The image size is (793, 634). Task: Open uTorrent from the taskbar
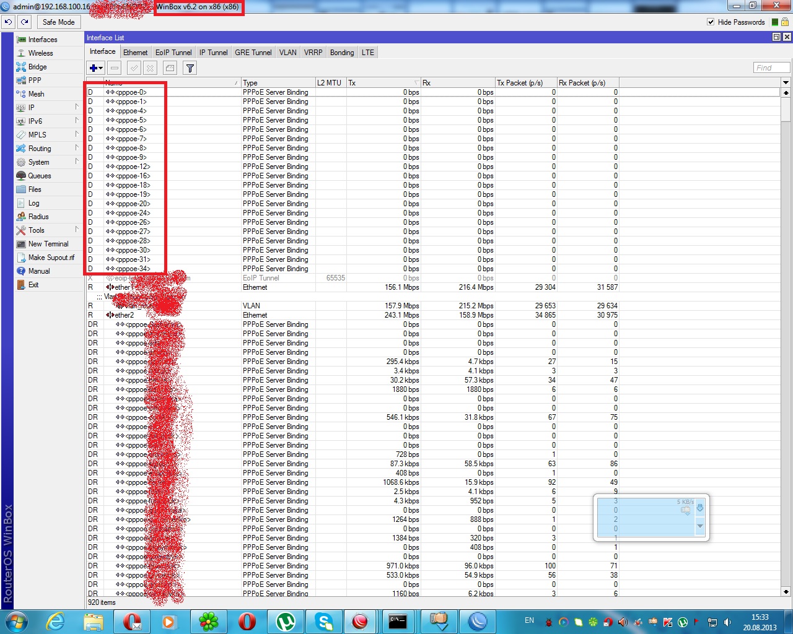(286, 621)
